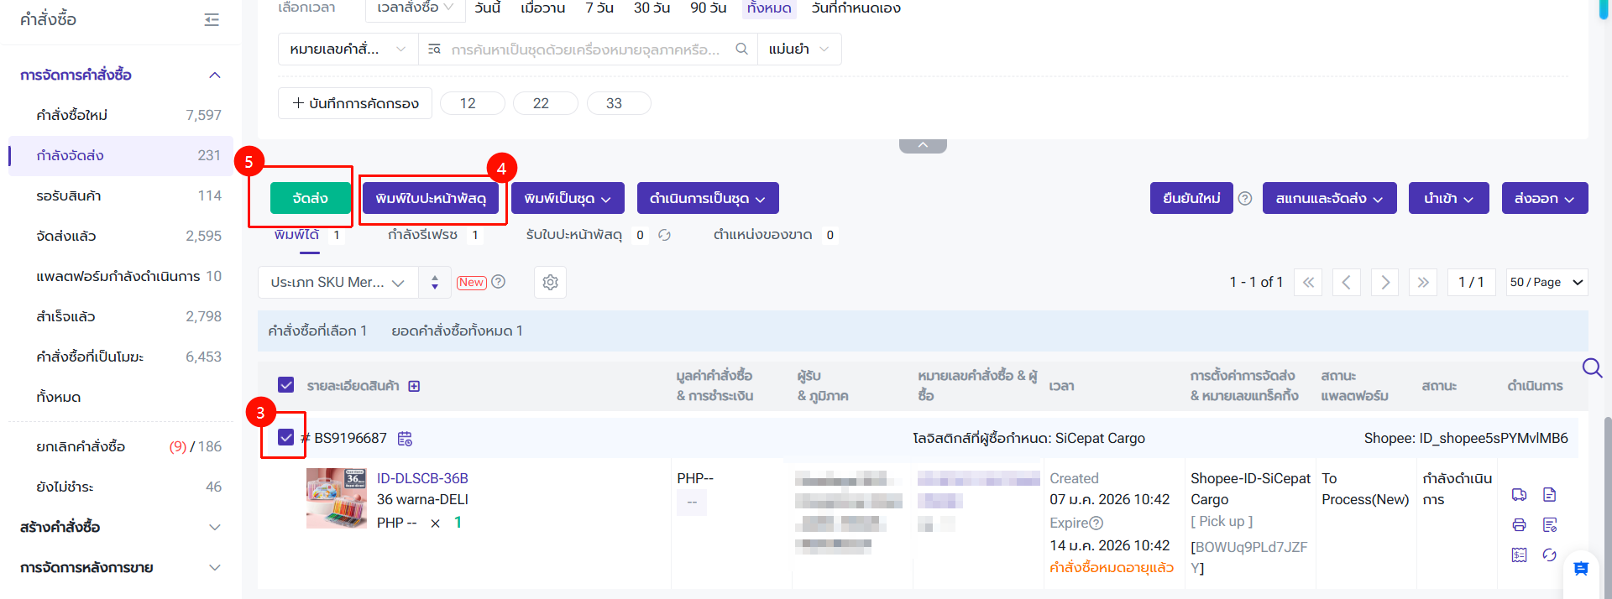This screenshot has width=1612, height=599.
Task: Open จัดส่งแล้ว in the sidebar
Action: (66, 237)
